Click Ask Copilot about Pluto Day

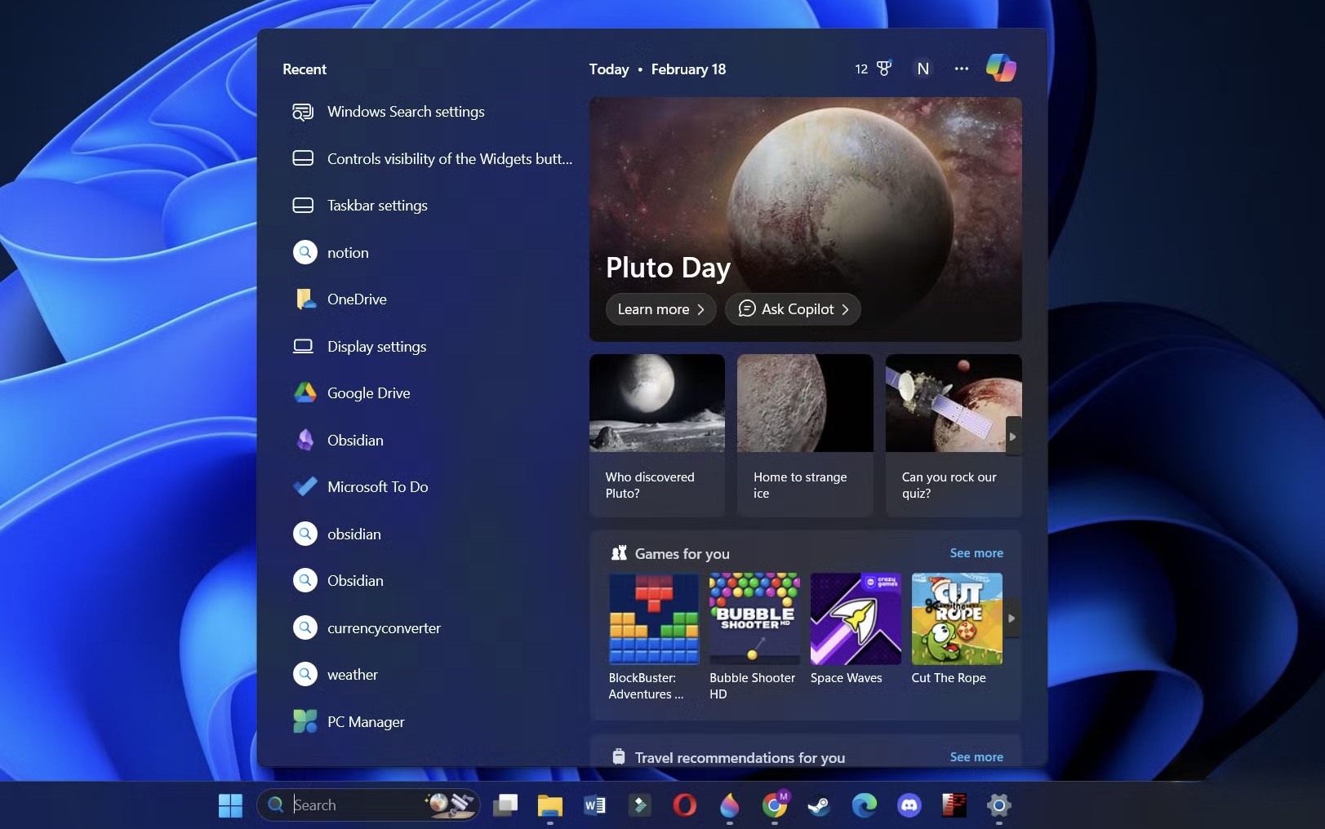792,309
